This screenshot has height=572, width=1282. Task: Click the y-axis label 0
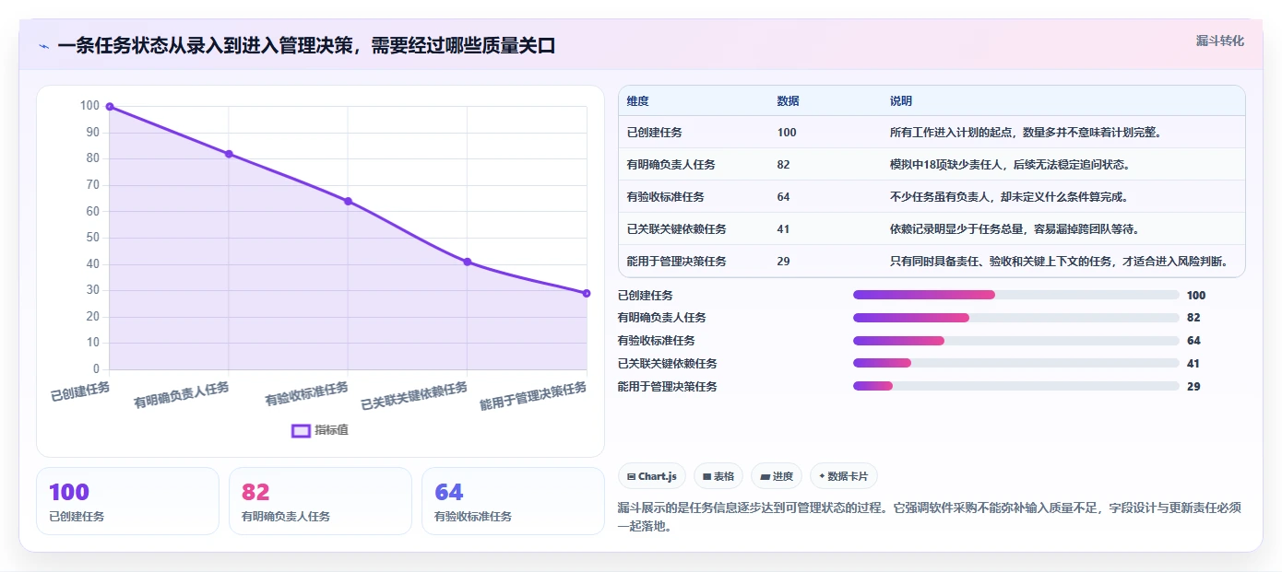(x=96, y=369)
